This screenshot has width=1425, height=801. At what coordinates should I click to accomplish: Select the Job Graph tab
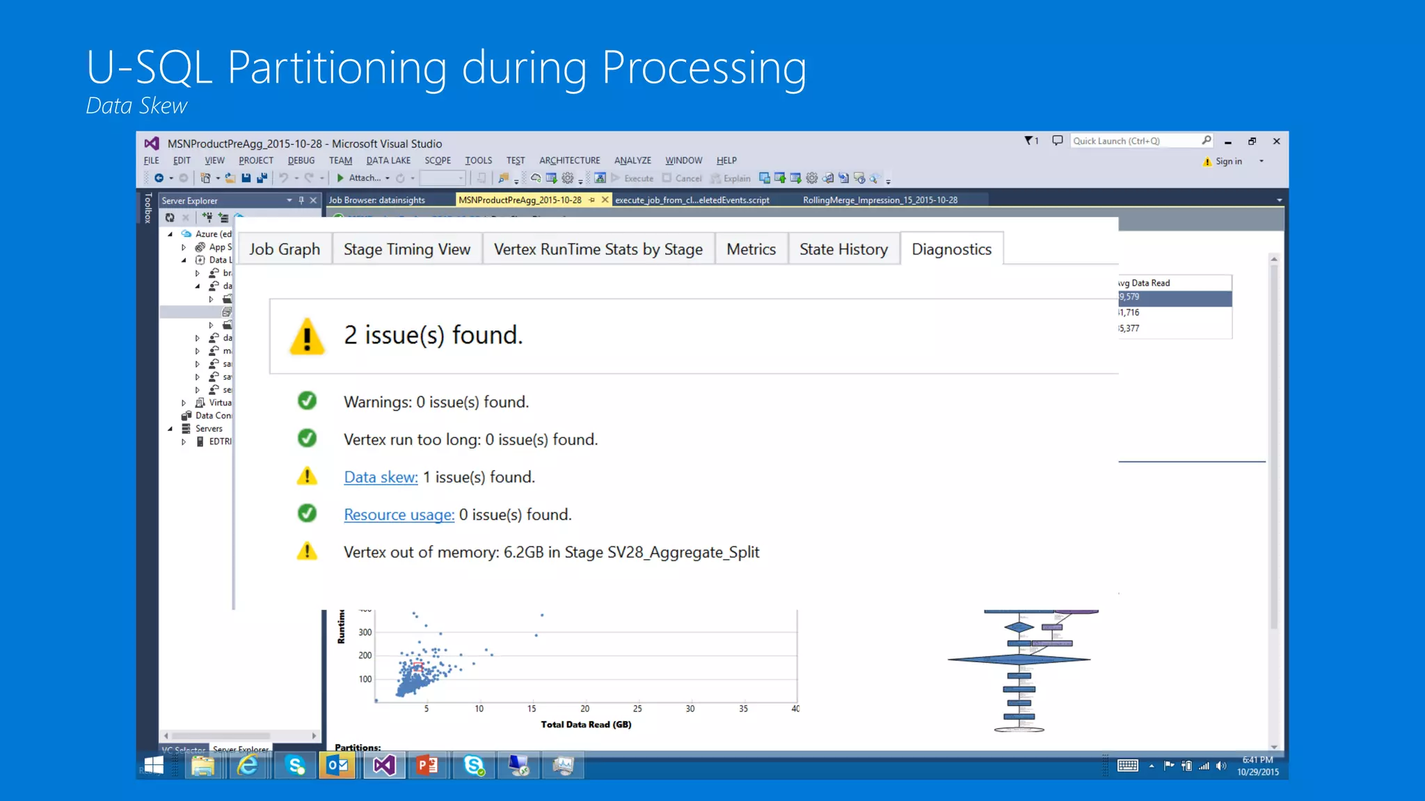(x=285, y=249)
